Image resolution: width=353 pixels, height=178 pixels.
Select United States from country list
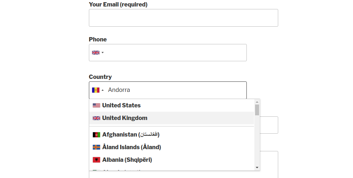point(121,106)
